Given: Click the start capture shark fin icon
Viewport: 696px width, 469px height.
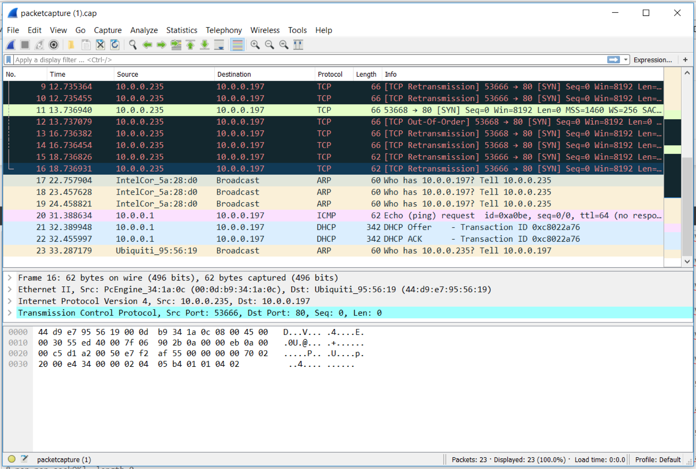Looking at the screenshot, I should pyautogui.click(x=11, y=45).
